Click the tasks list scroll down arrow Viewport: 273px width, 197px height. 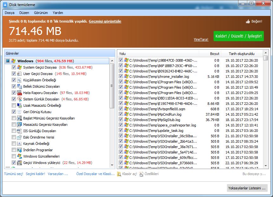pos(112,165)
